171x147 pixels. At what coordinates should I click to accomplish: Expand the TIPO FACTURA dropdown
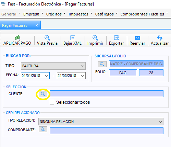[x=53, y=66]
